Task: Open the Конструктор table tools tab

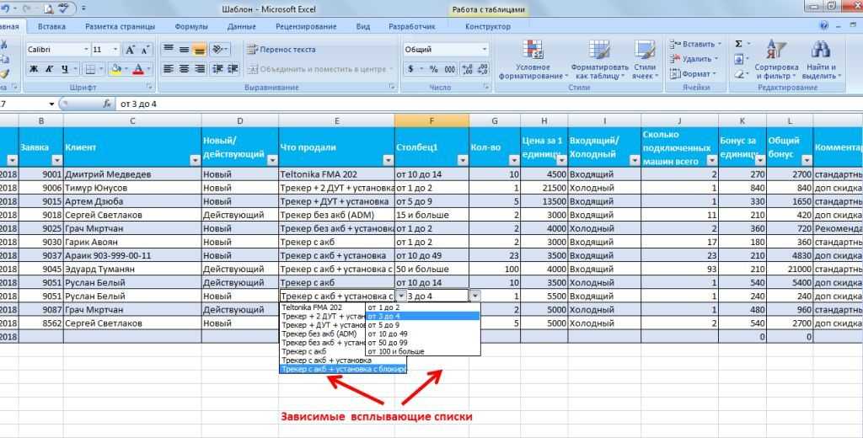Action: pos(488,26)
